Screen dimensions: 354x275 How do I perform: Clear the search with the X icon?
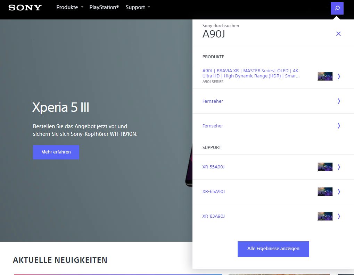click(x=338, y=34)
